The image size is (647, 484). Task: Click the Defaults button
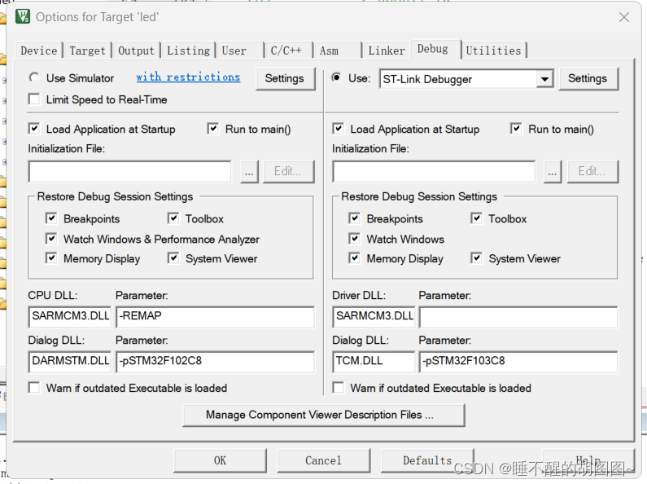click(427, 460)
